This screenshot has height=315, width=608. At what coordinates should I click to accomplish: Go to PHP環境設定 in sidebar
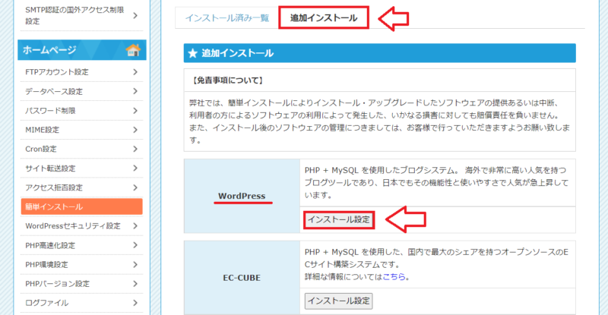click(x=81, y=265)
